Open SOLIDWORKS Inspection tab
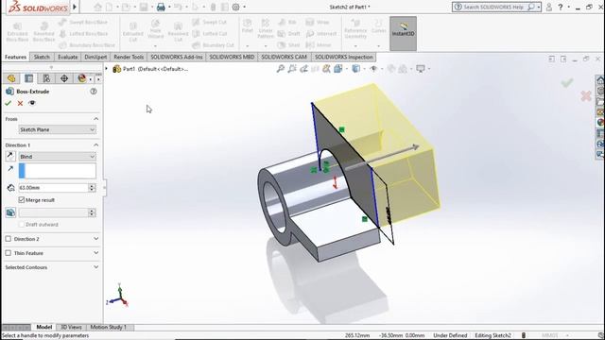605x340 pixels. tap(344, 57)
